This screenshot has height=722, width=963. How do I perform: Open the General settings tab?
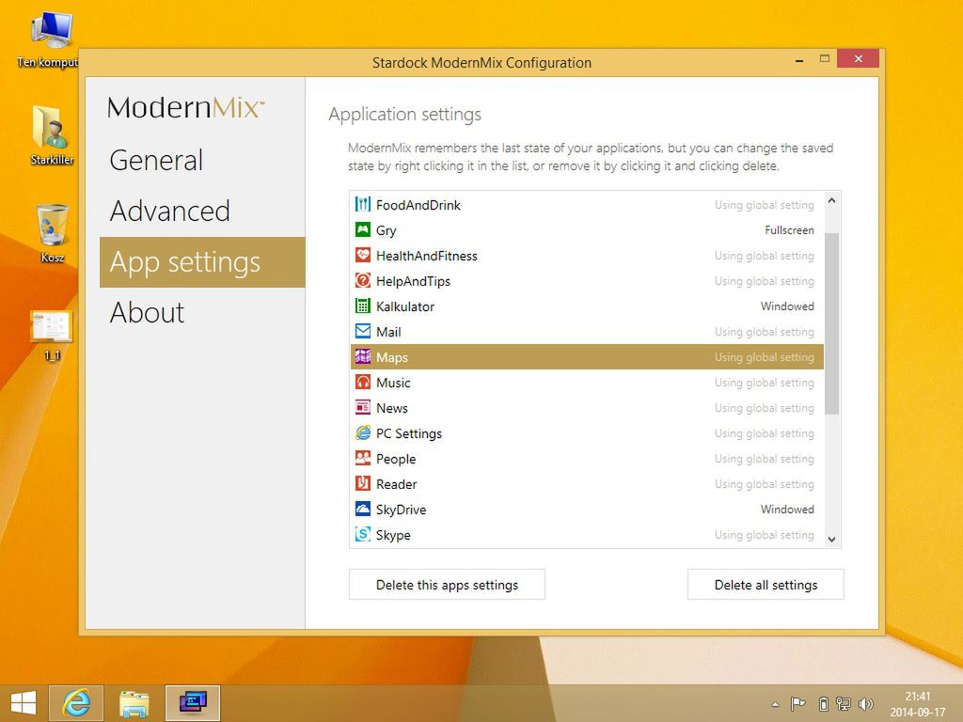point(156,161)
